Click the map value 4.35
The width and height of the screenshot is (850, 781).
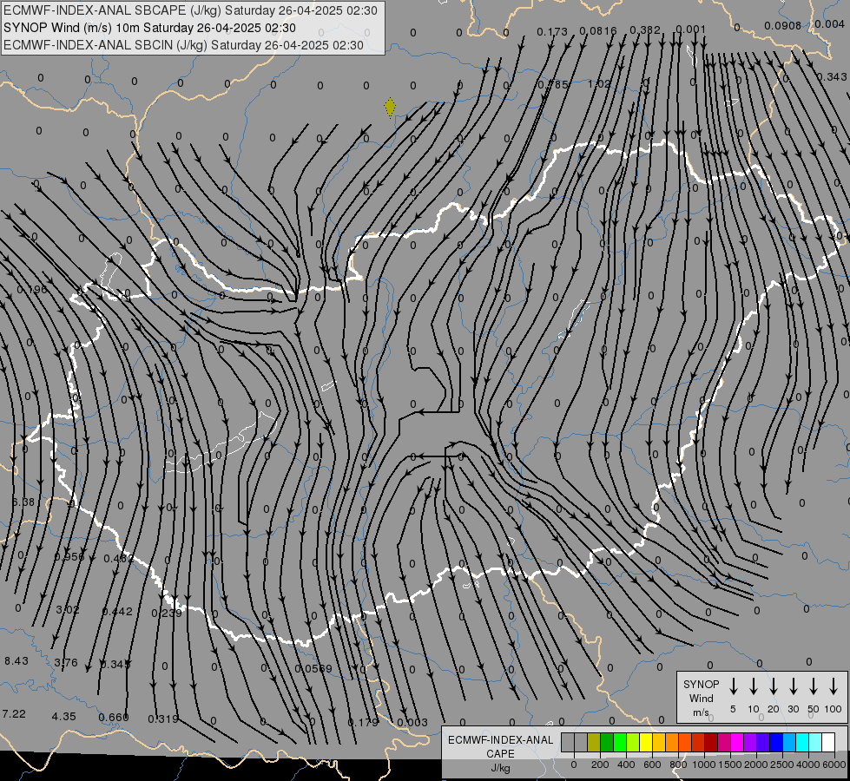(x=64, y=716)
